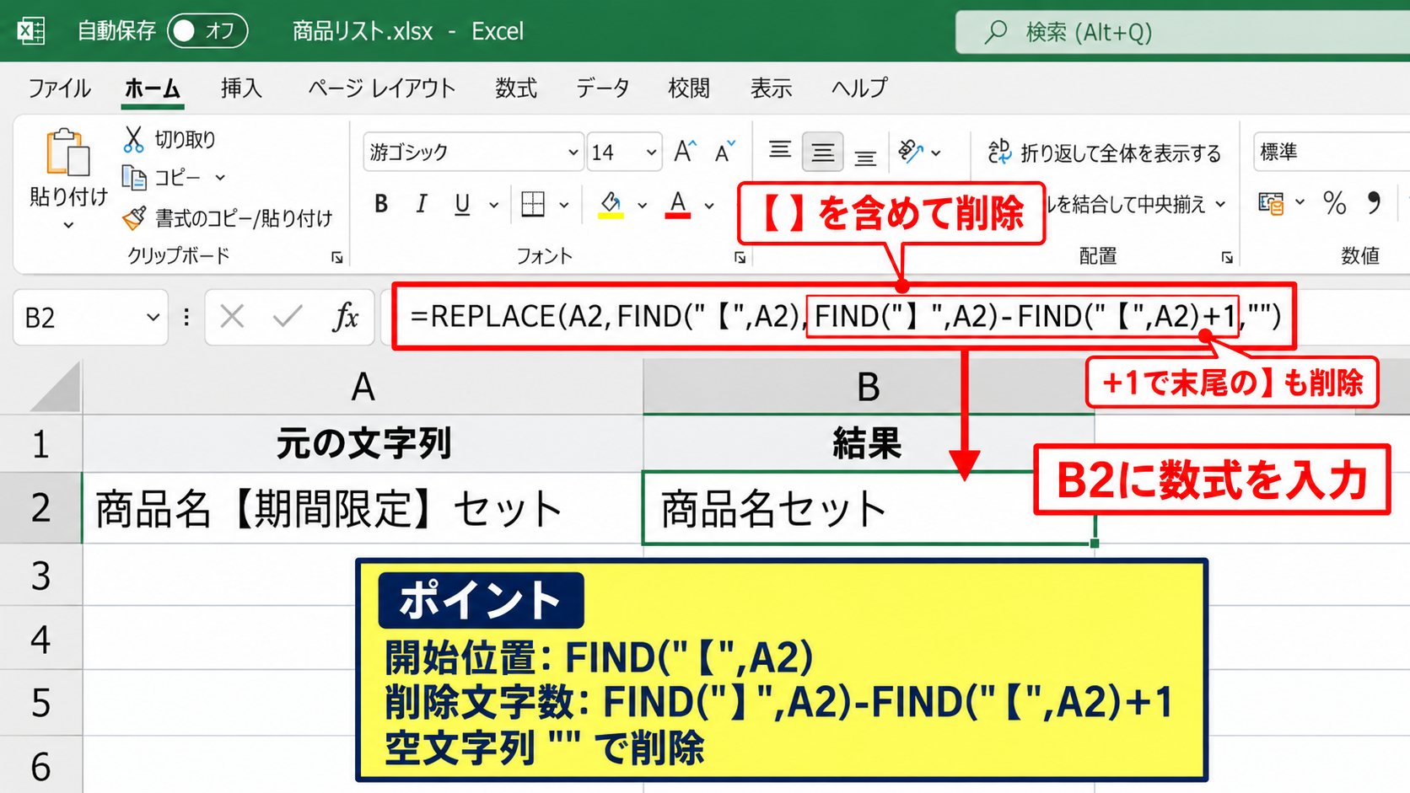Click the text orientation icon
Screen dimensions: 1410x793
(911, 152)
